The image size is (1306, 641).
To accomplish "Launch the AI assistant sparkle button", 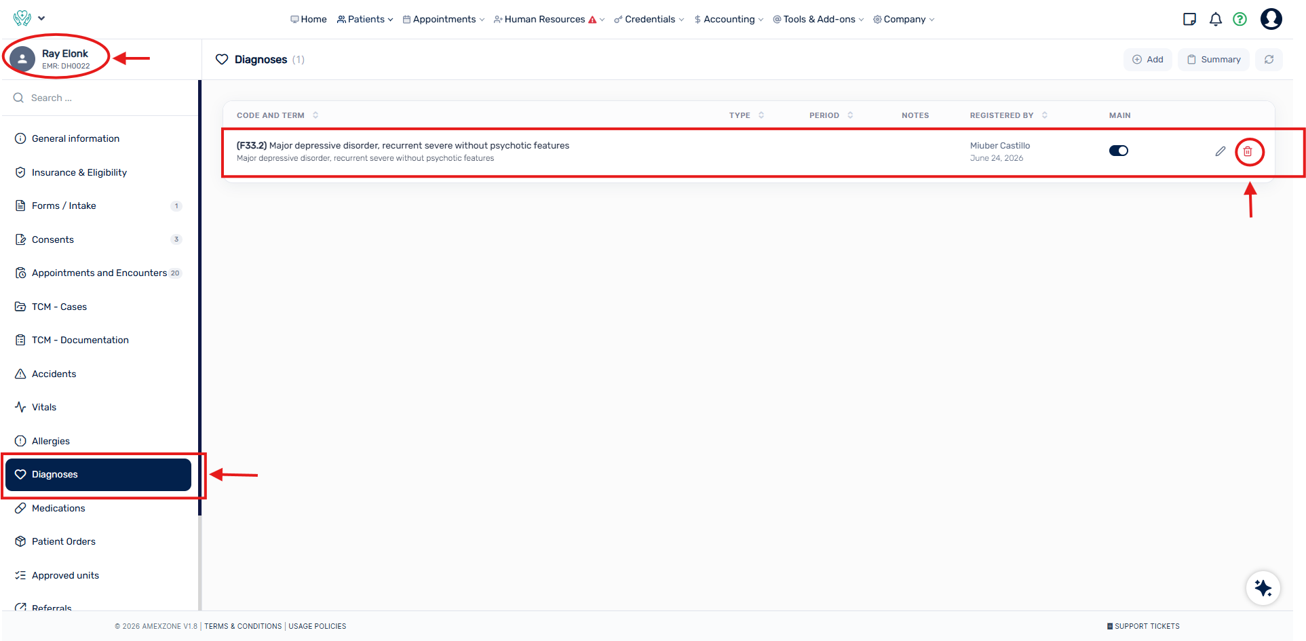I will [1263, 587].
